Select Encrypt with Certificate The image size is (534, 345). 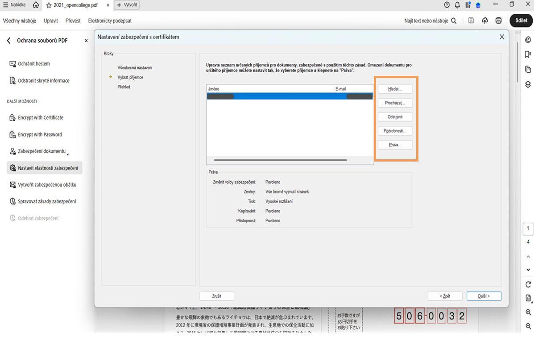click(37, 117)
